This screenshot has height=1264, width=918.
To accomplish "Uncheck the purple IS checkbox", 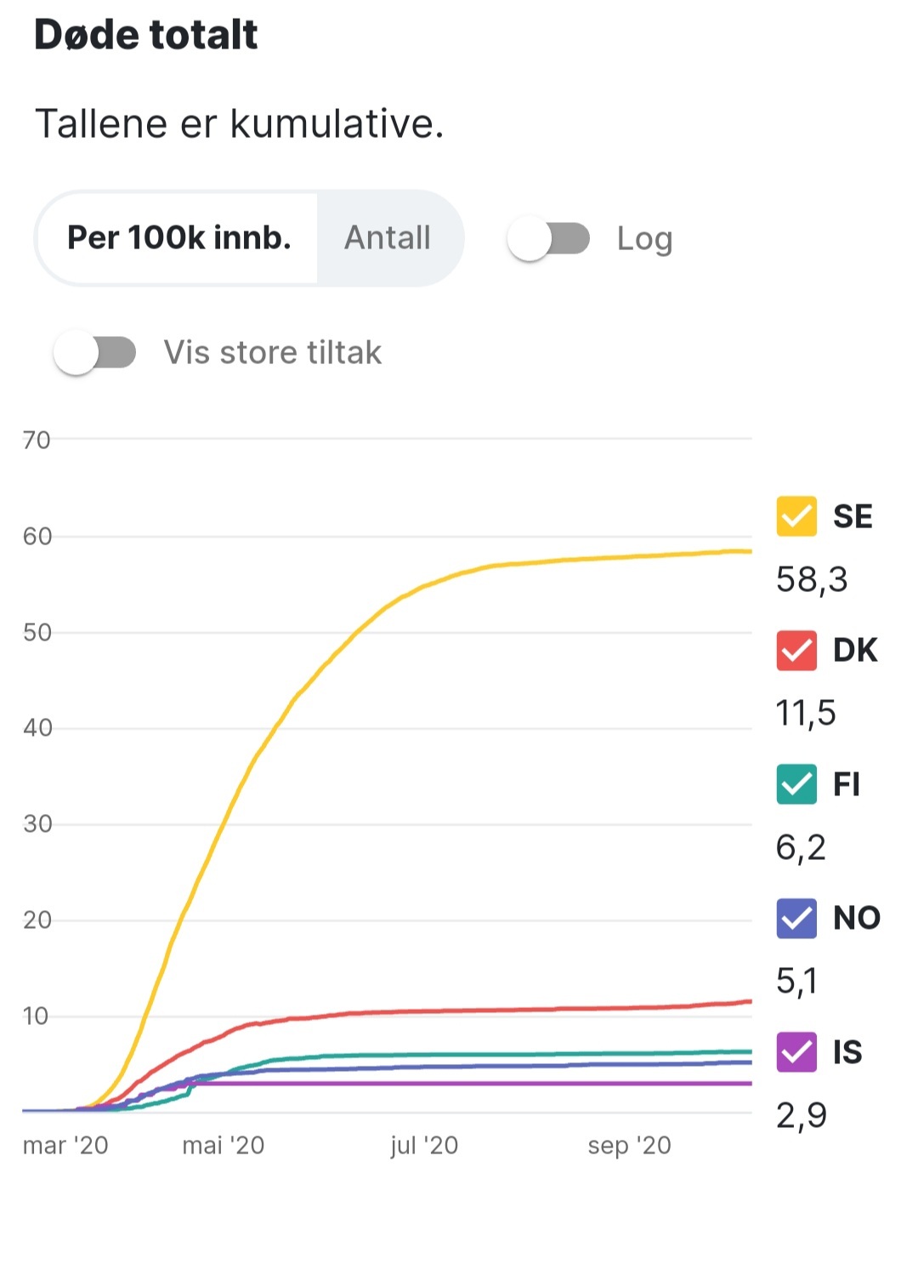I will click(x=796, y=1052).
